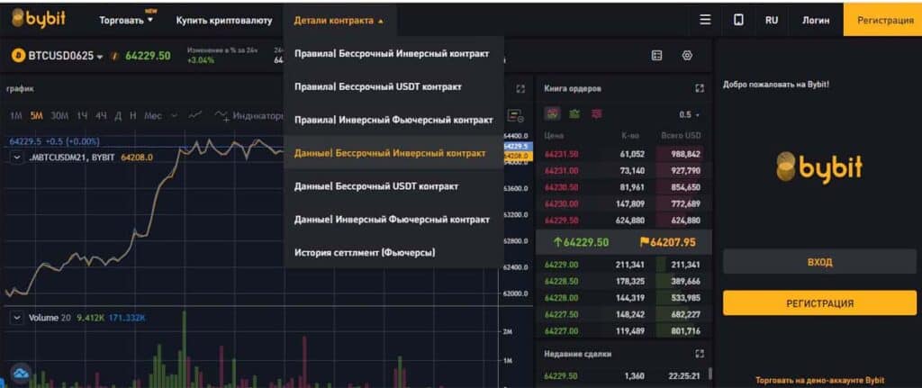Show only buy orders in order book
This screenshot has width=922, height=388.
click(574, 114)
